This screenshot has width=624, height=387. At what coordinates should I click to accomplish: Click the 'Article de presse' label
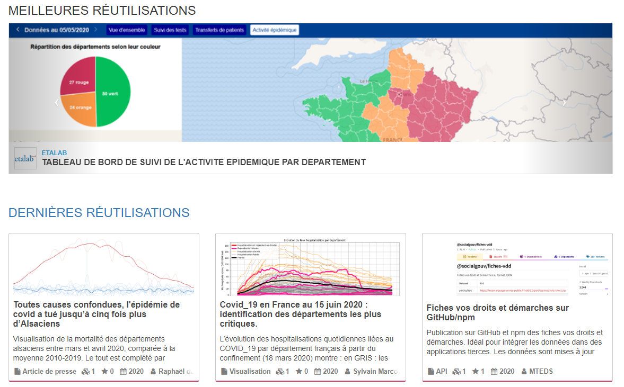tap(49, 372)
